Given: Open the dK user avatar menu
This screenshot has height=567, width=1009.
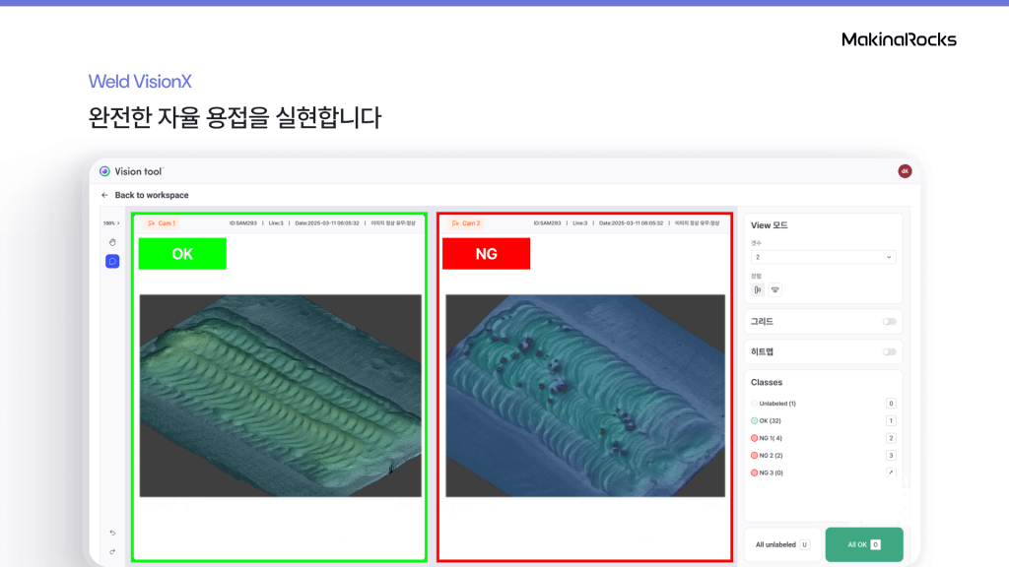Looking at the screenshot, I should pos(905,170).
